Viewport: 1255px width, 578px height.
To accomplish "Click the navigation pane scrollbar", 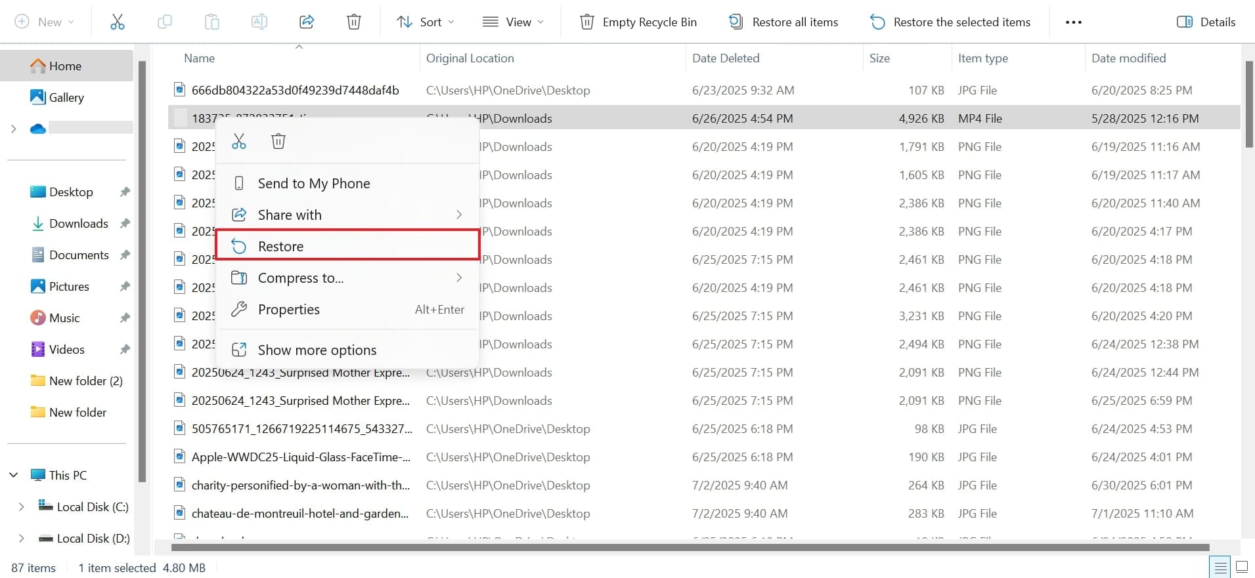I will point(142,272).
